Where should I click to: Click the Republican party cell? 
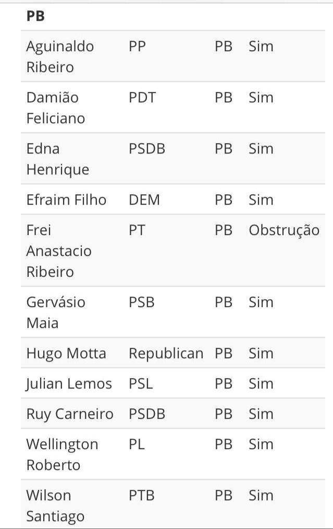click(x=166, y=354)
